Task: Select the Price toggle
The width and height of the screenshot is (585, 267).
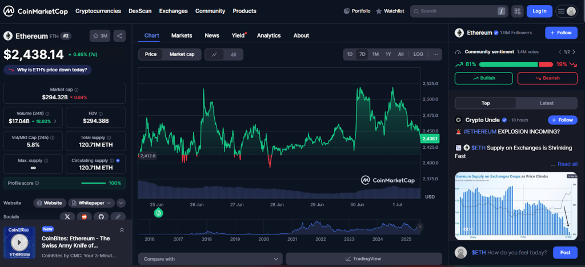Action: pos(151,54)
